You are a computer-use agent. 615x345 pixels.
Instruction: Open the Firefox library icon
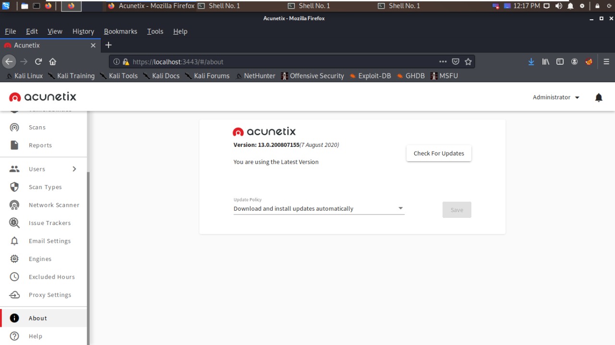546,61
